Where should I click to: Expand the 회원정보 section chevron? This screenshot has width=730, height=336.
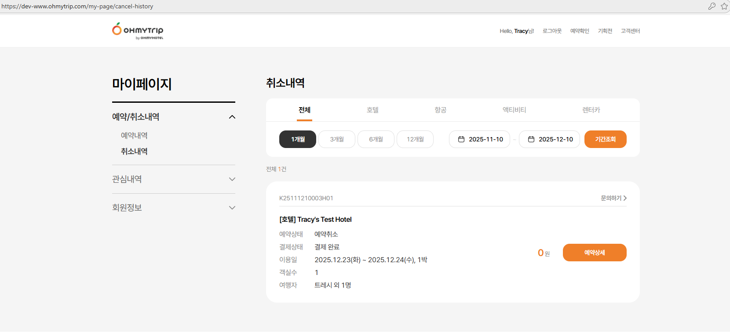(232, 208)
